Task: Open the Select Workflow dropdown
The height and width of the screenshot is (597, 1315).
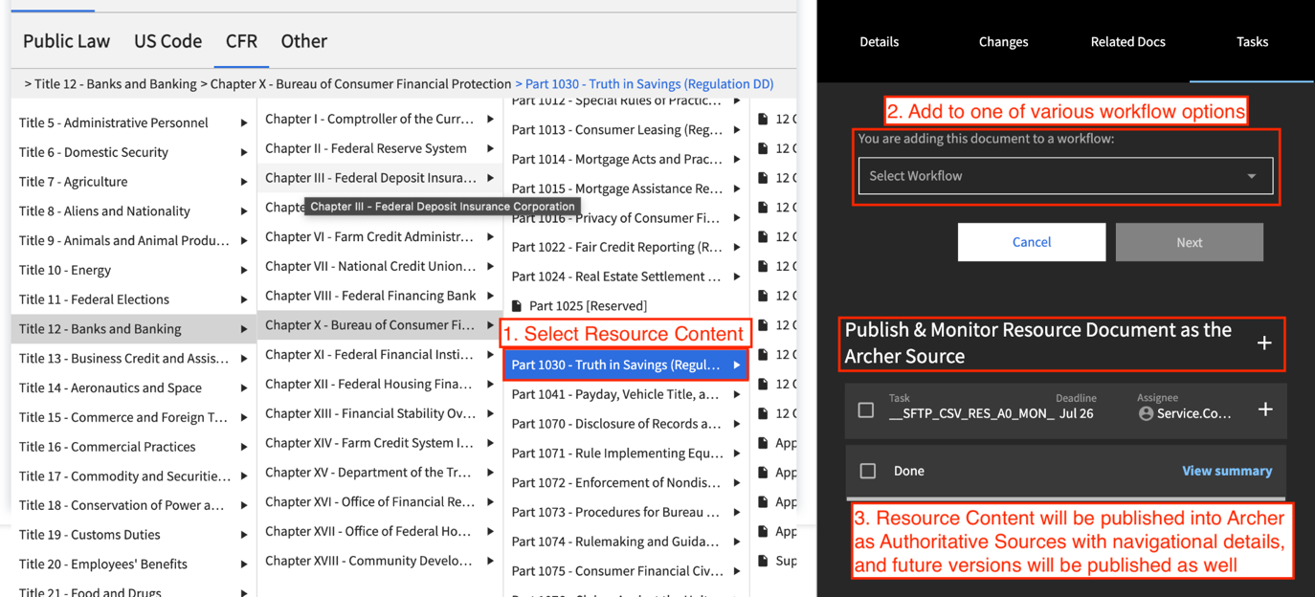Action: tap(1065, 176)
